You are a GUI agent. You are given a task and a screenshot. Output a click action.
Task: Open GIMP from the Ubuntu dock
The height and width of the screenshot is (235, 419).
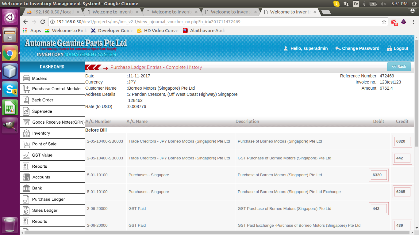[10, 125]
